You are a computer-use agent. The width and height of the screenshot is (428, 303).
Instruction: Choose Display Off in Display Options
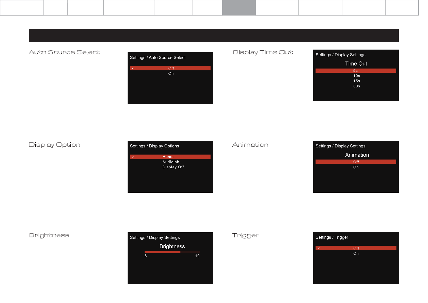click(x=173, y=167)
